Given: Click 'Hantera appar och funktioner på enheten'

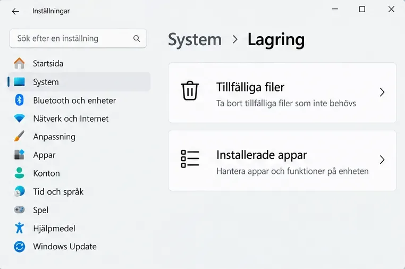Looking at the screenshot, I should [292, 171].
